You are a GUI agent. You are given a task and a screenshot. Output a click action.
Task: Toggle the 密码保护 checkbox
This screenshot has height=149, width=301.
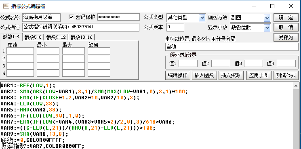(x=71, y=17)
